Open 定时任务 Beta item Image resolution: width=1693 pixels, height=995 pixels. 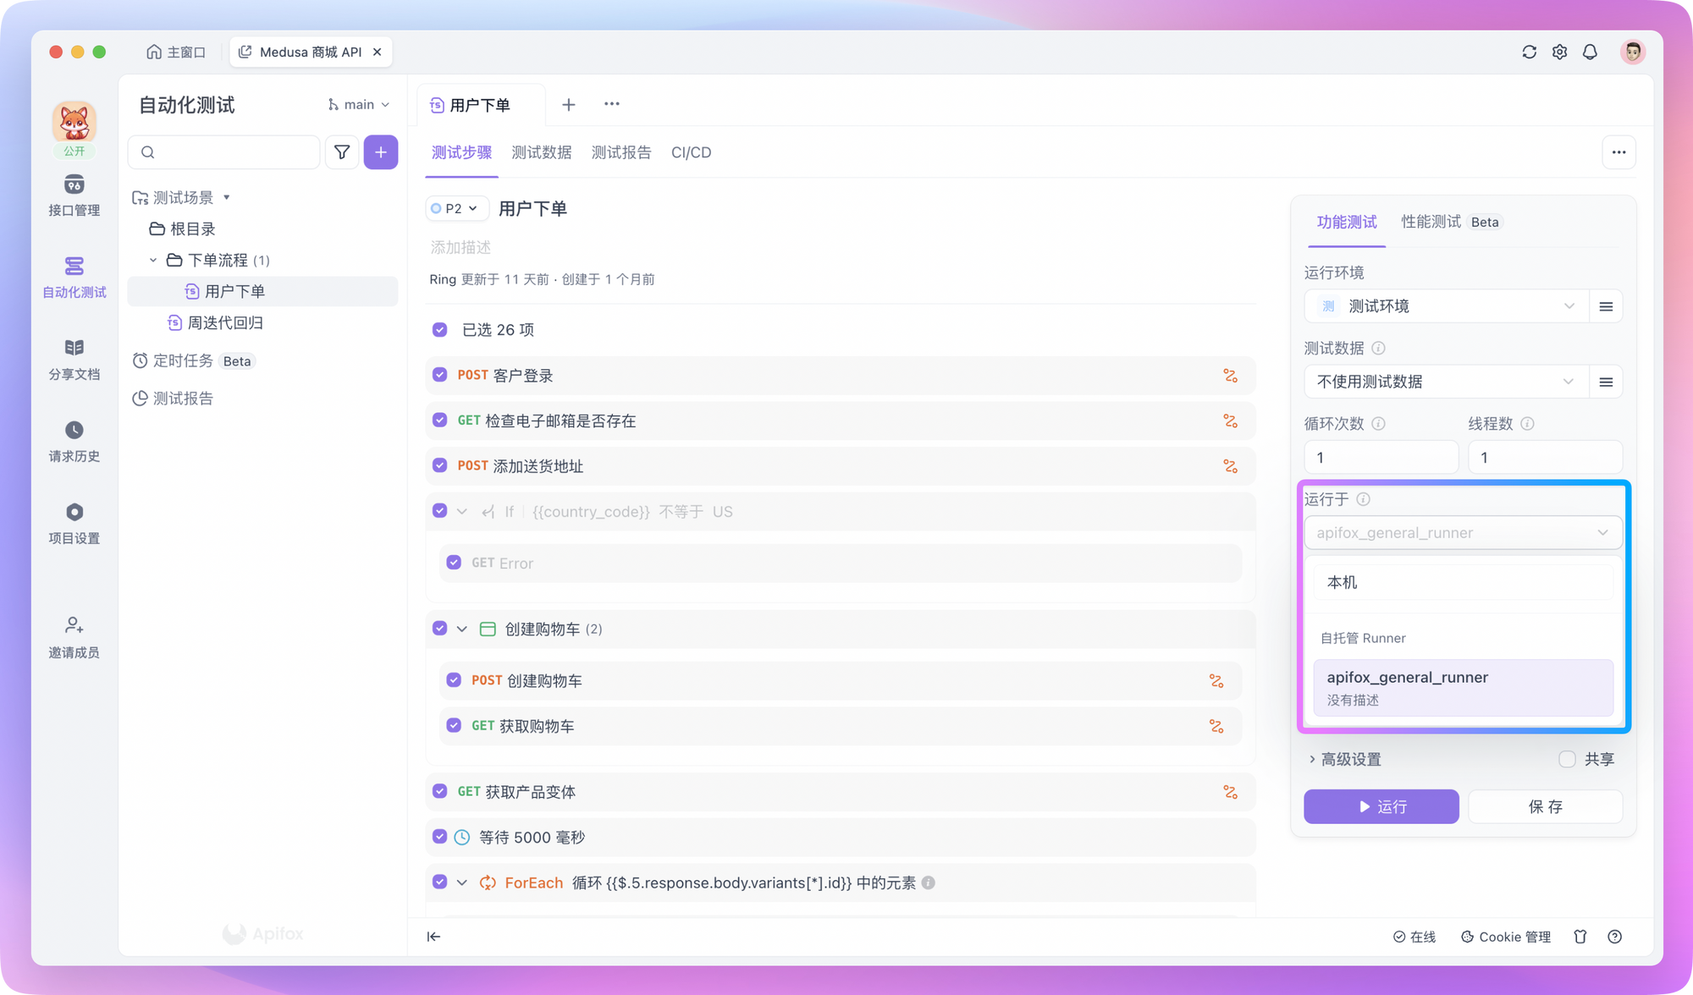(x=195, y=361)
